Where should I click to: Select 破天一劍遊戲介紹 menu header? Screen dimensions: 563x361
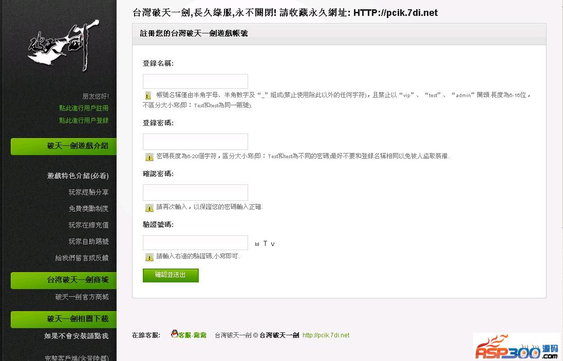pyautogui.click(x=64, y=146)
